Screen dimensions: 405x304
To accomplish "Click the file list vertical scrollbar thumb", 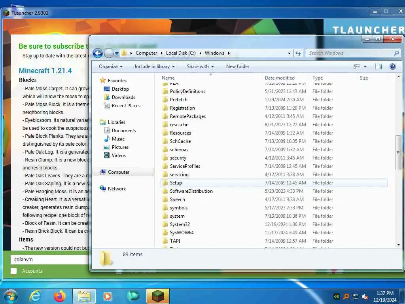I will (399, 152).
